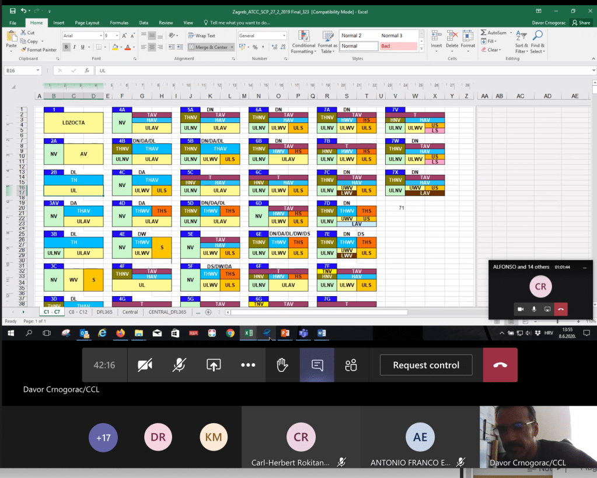This screenshot has width=597, height=478.
Task: Open the meeting chat conversation panel
Action: click(317, 365)
